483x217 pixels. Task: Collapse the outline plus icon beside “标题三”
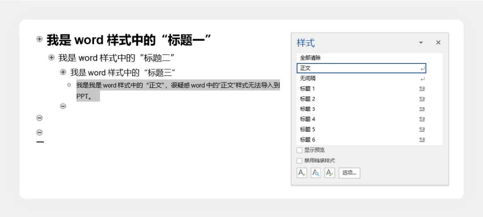coord(63,72)
